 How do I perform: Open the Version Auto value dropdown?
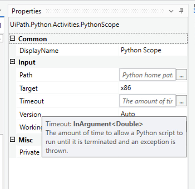point(153,114)
